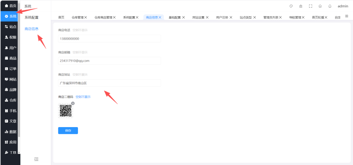Open 应用 in the dark sidebar
This screenshot has height=165, width=353.
tap(10, 142)
